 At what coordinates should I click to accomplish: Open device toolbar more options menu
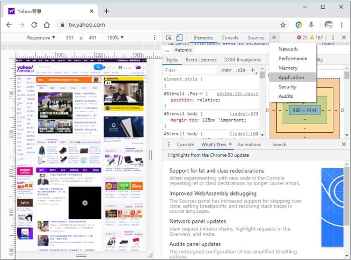(155, 37)
